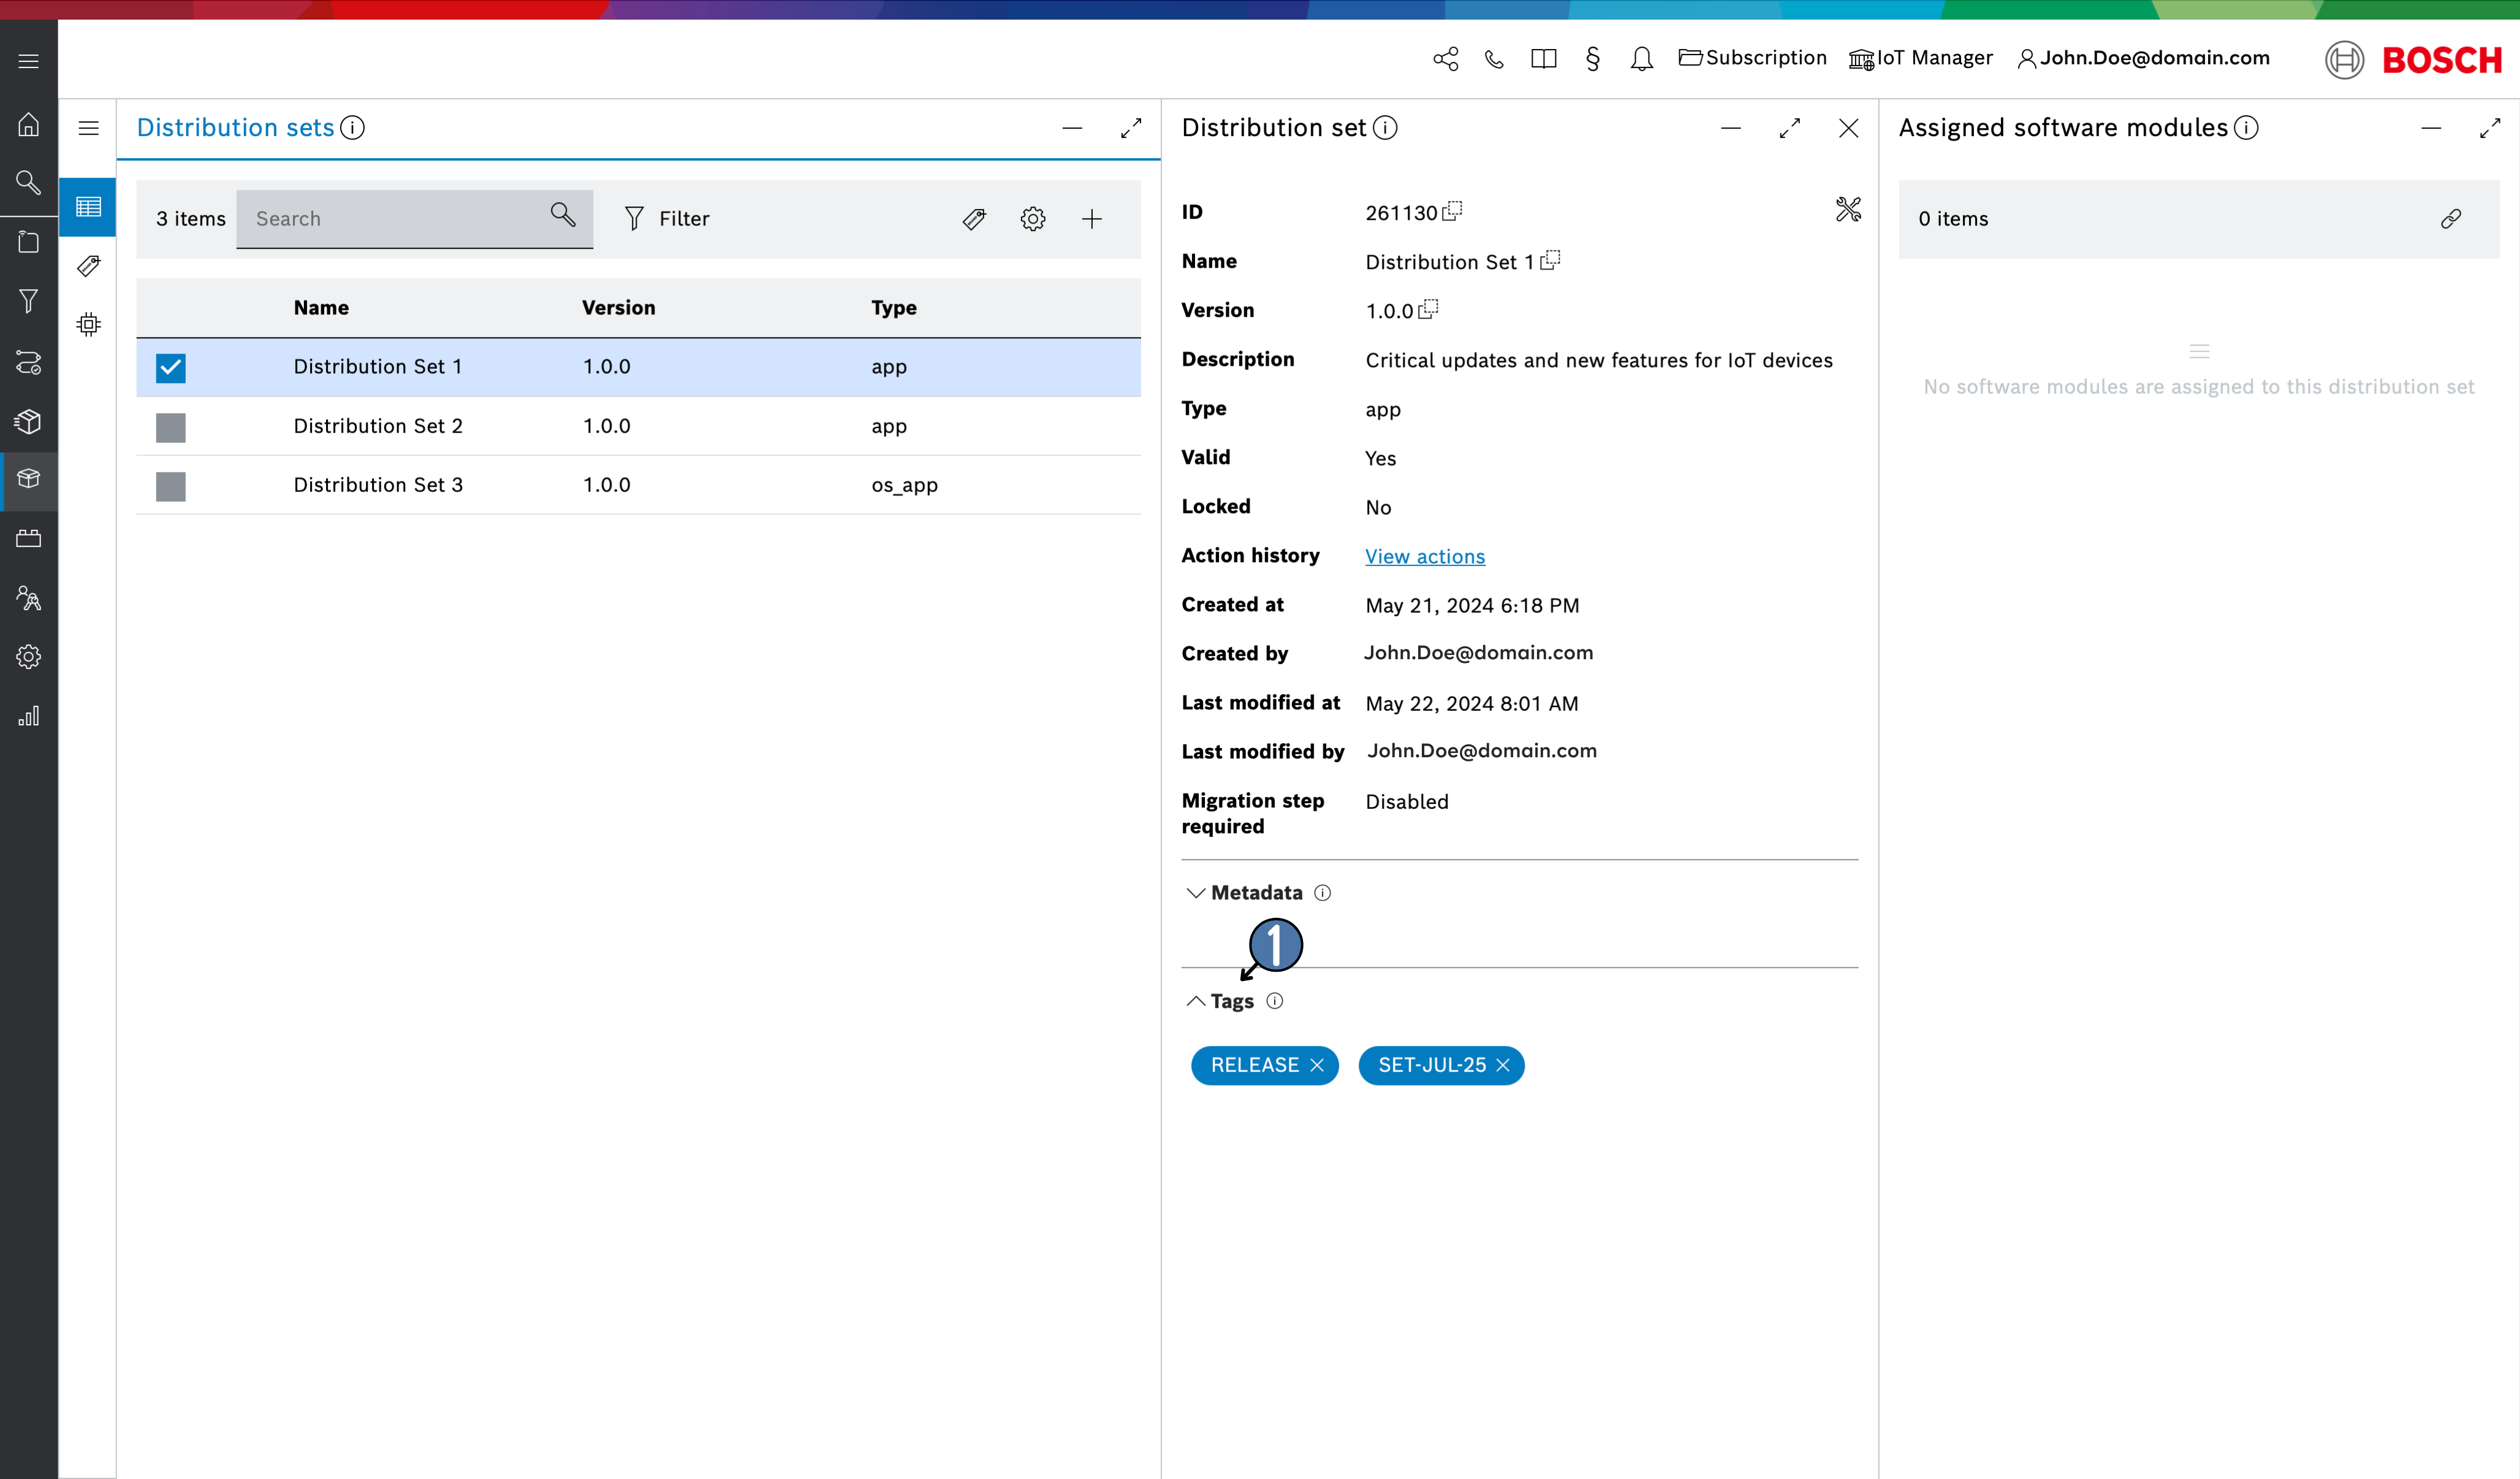Open notifications bell icon
Viewport: 2520px width, 1479px height.
point(1641,59)
